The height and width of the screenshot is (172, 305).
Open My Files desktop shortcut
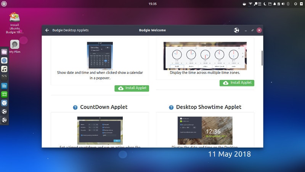point(15,46)
